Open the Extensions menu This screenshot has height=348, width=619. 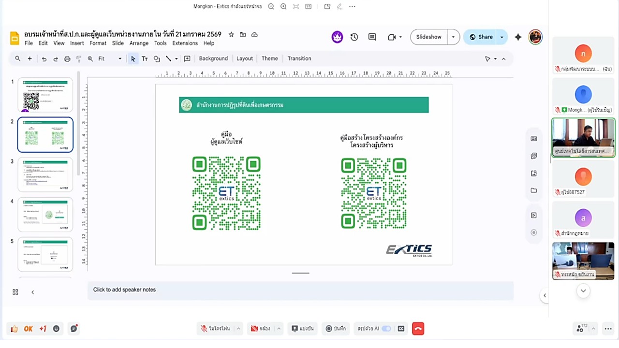[x=185, y=43]
